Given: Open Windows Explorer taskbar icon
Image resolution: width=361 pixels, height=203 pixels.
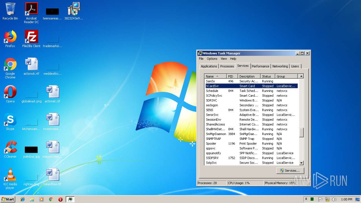Looking at the screenshot, I should point(32,199).
